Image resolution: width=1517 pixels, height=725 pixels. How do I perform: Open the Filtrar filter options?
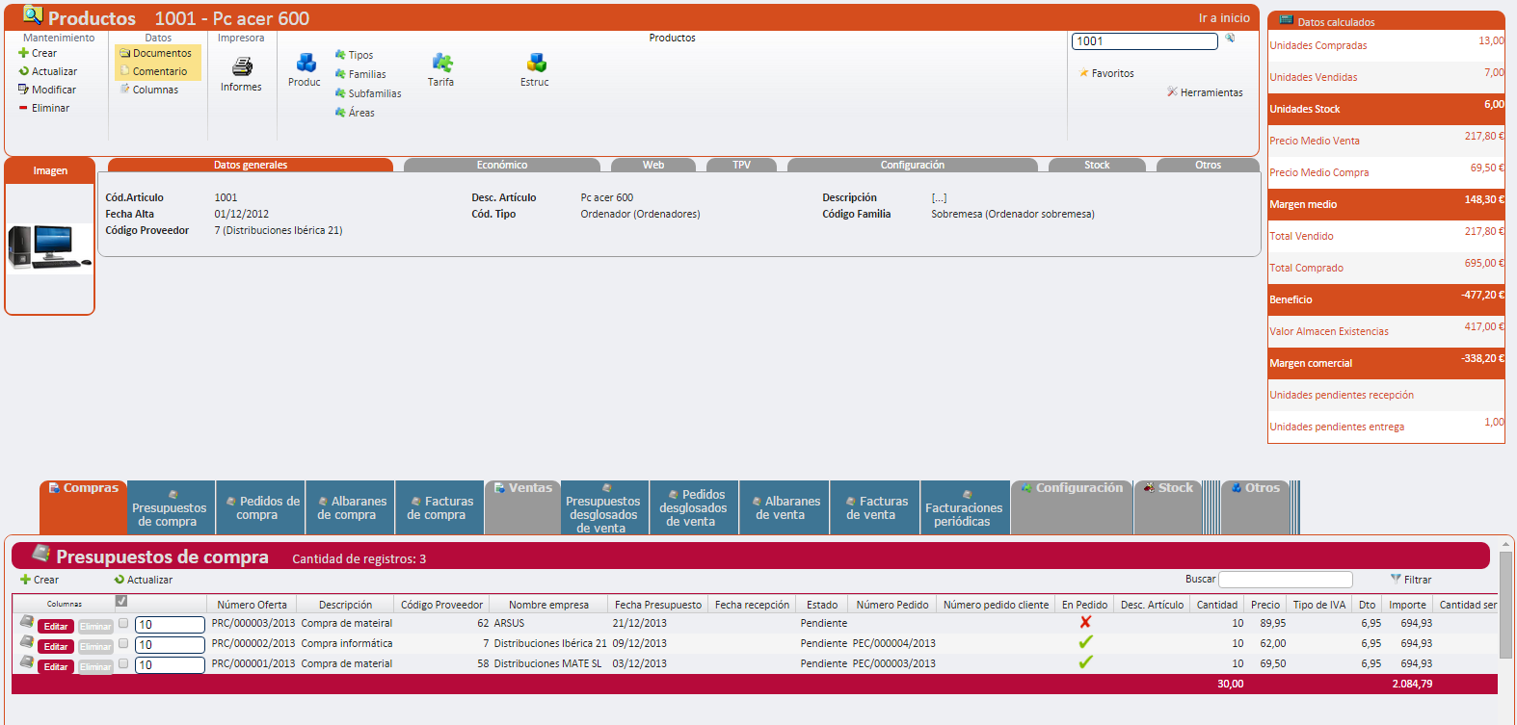click(1411, 580)
